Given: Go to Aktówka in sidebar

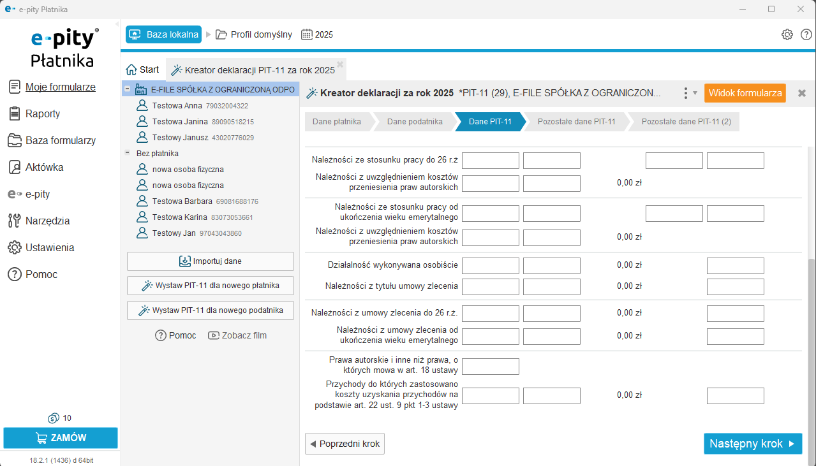Looking at the screenshot, I should click(x=44, y=167).
